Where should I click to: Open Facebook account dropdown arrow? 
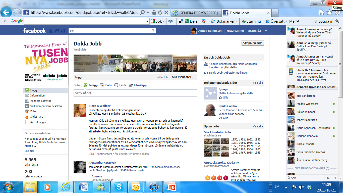[266, 31]
